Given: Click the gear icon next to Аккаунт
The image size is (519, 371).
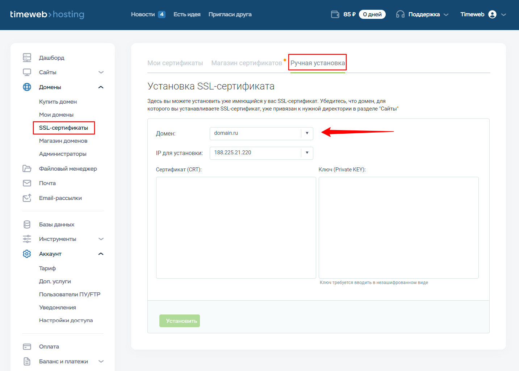Looking at the screenshot, I should [x=27, y=254].
